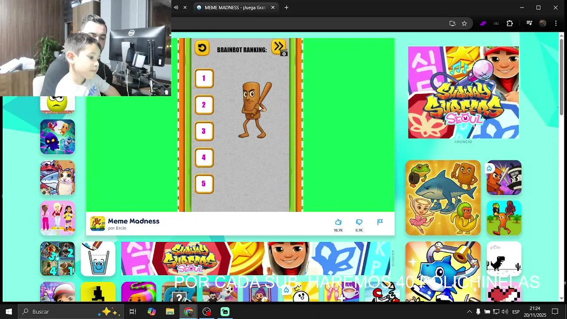
Task: Click the wooden bat character in game
Action: pos(255,110)
